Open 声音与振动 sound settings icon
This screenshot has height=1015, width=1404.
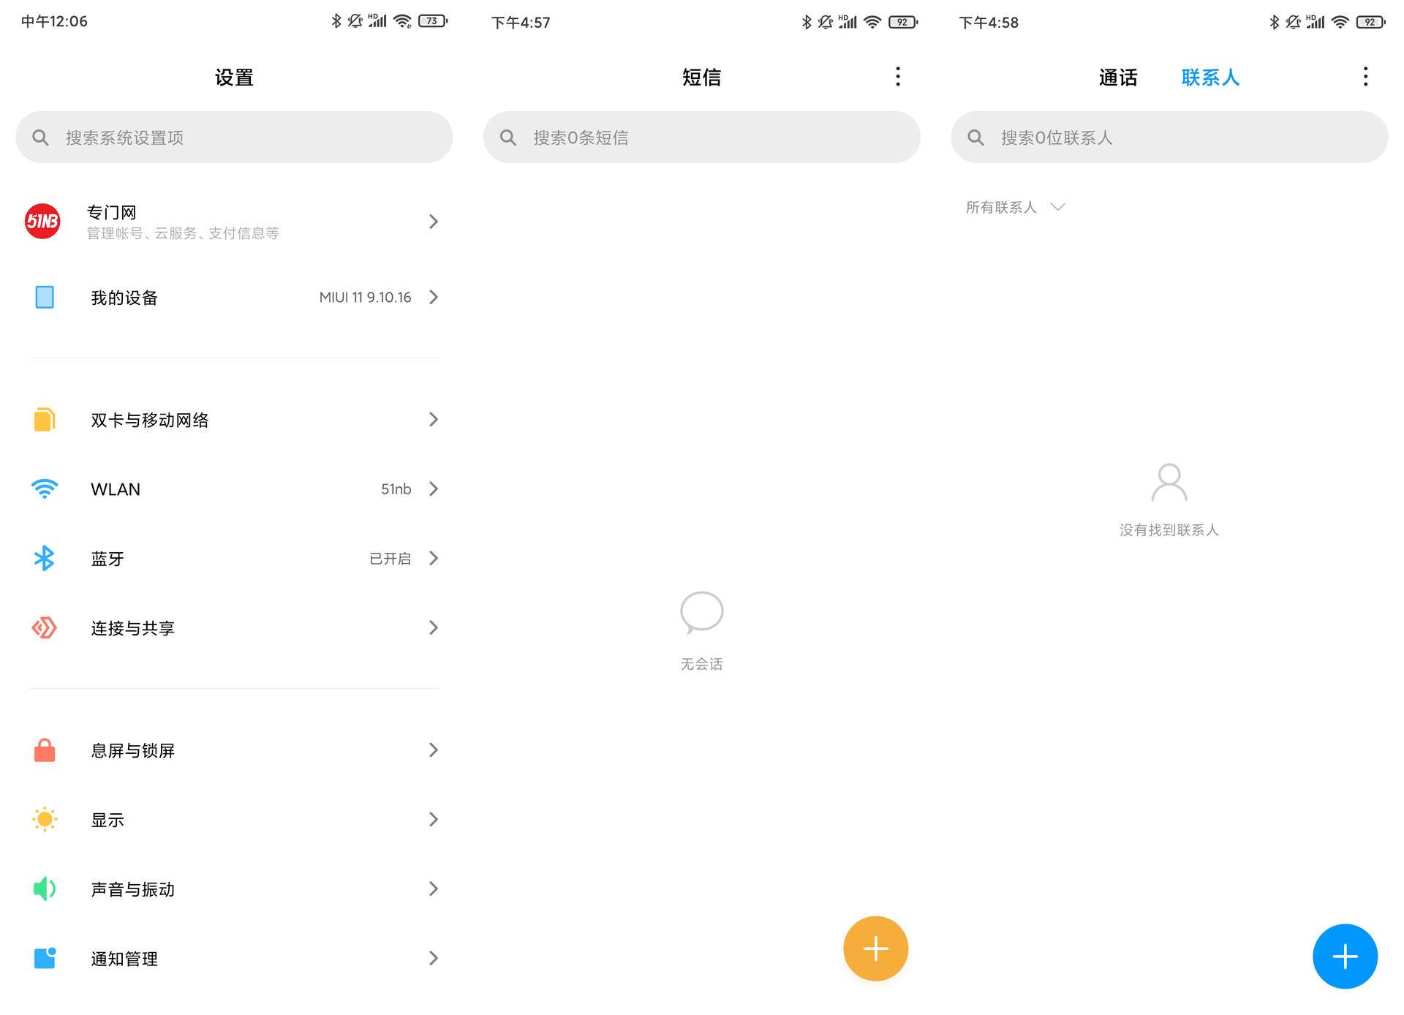[44, 888]
